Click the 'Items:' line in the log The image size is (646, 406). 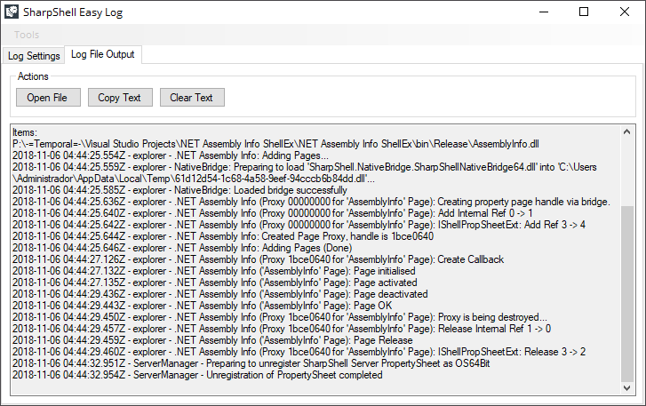pos(25,132)
